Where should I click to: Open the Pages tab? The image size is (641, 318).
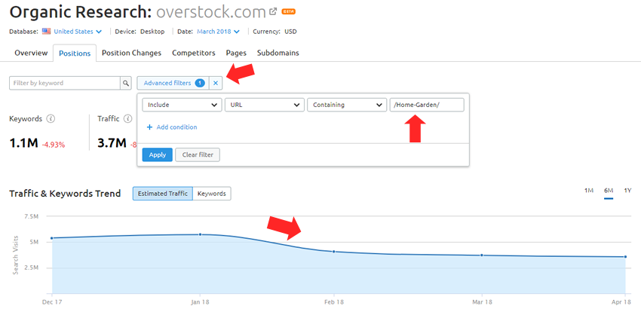coord(236,54)
